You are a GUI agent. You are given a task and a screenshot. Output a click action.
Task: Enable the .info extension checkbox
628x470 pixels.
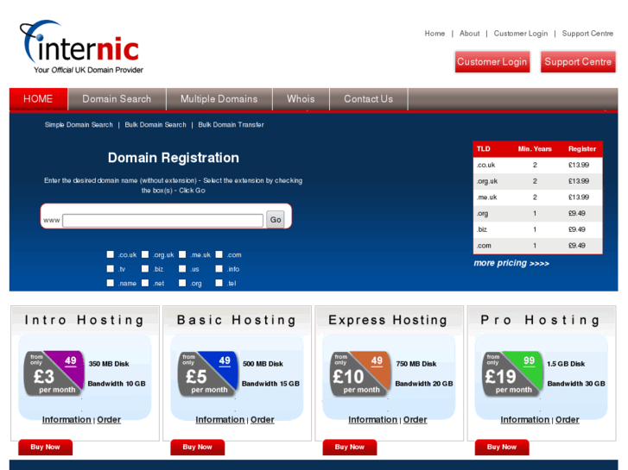pos(219,269)
